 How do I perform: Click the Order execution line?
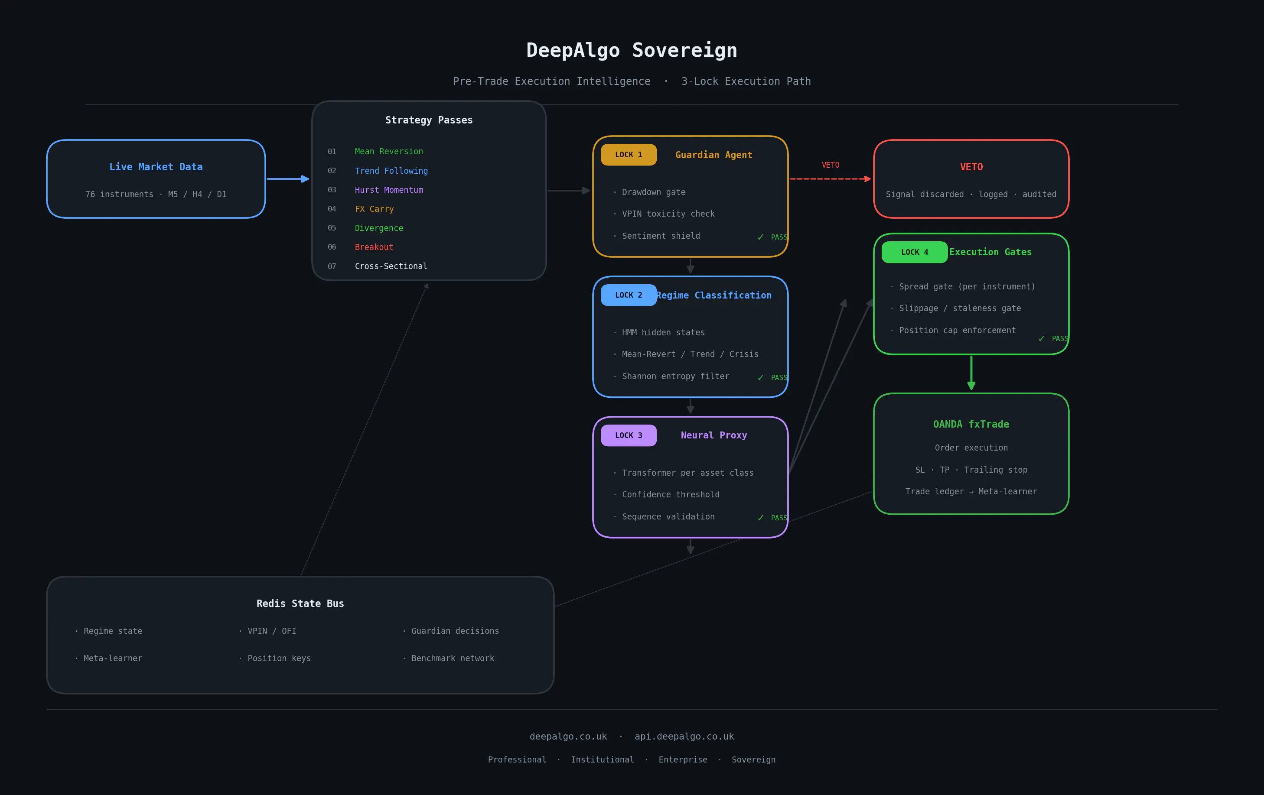[x=971, y=448]
